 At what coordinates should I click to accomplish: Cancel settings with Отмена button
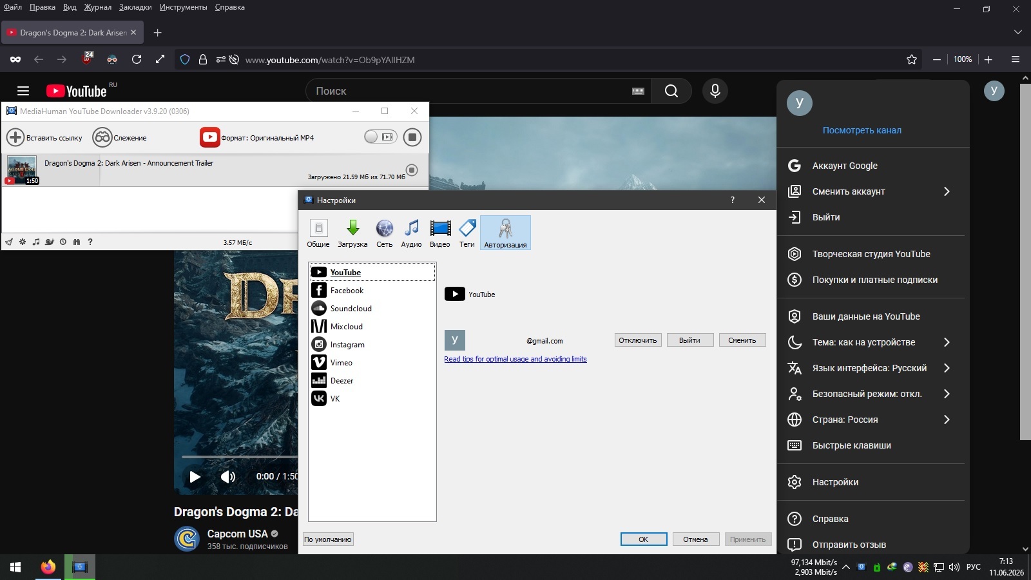695,539
